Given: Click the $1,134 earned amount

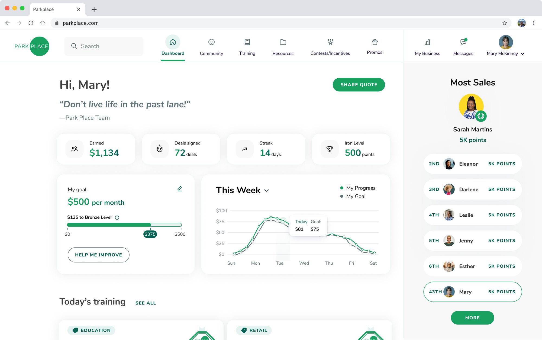Looking at the screenshot, I should (x=104, y=153).
